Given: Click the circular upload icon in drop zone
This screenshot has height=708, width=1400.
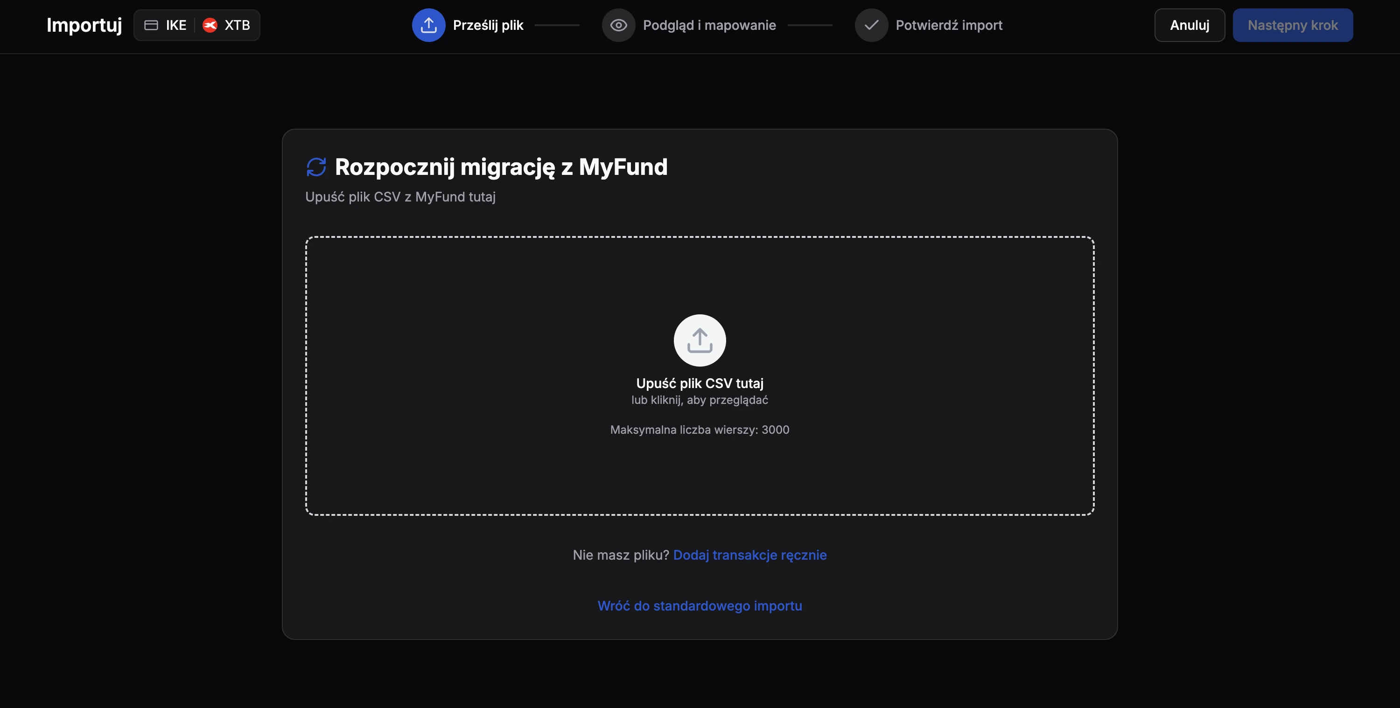Looking at the screenshot, I should pos(700,340).
